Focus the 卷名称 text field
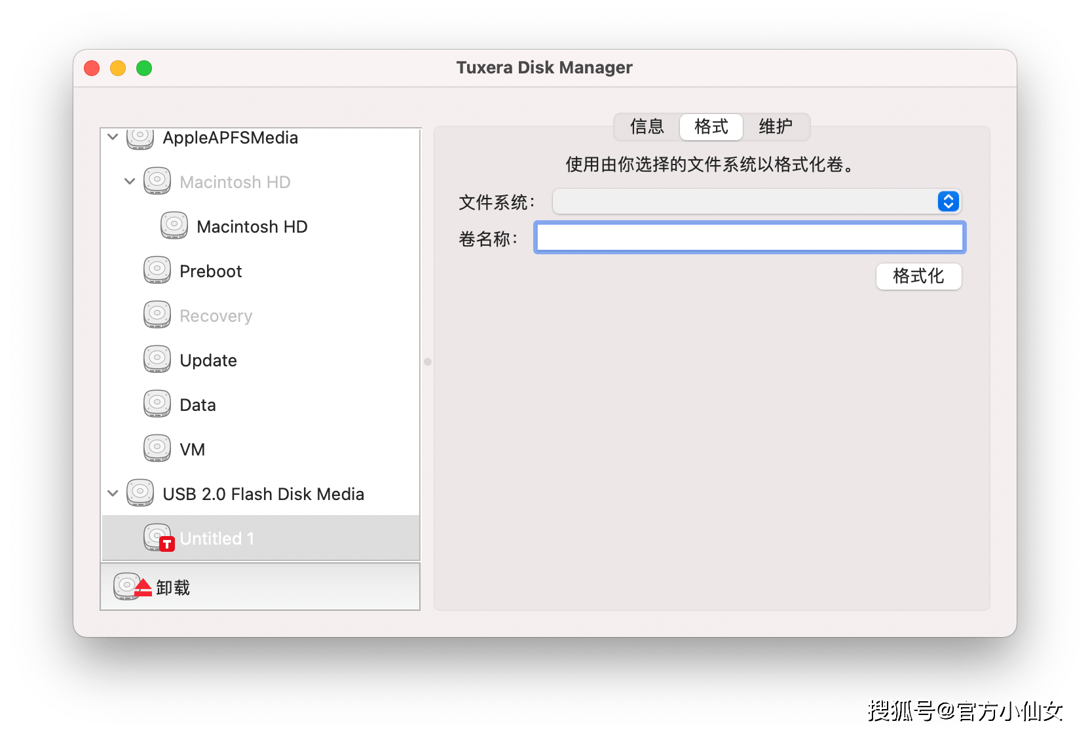This screenshot has height=734, width=1090. (750, 237)
